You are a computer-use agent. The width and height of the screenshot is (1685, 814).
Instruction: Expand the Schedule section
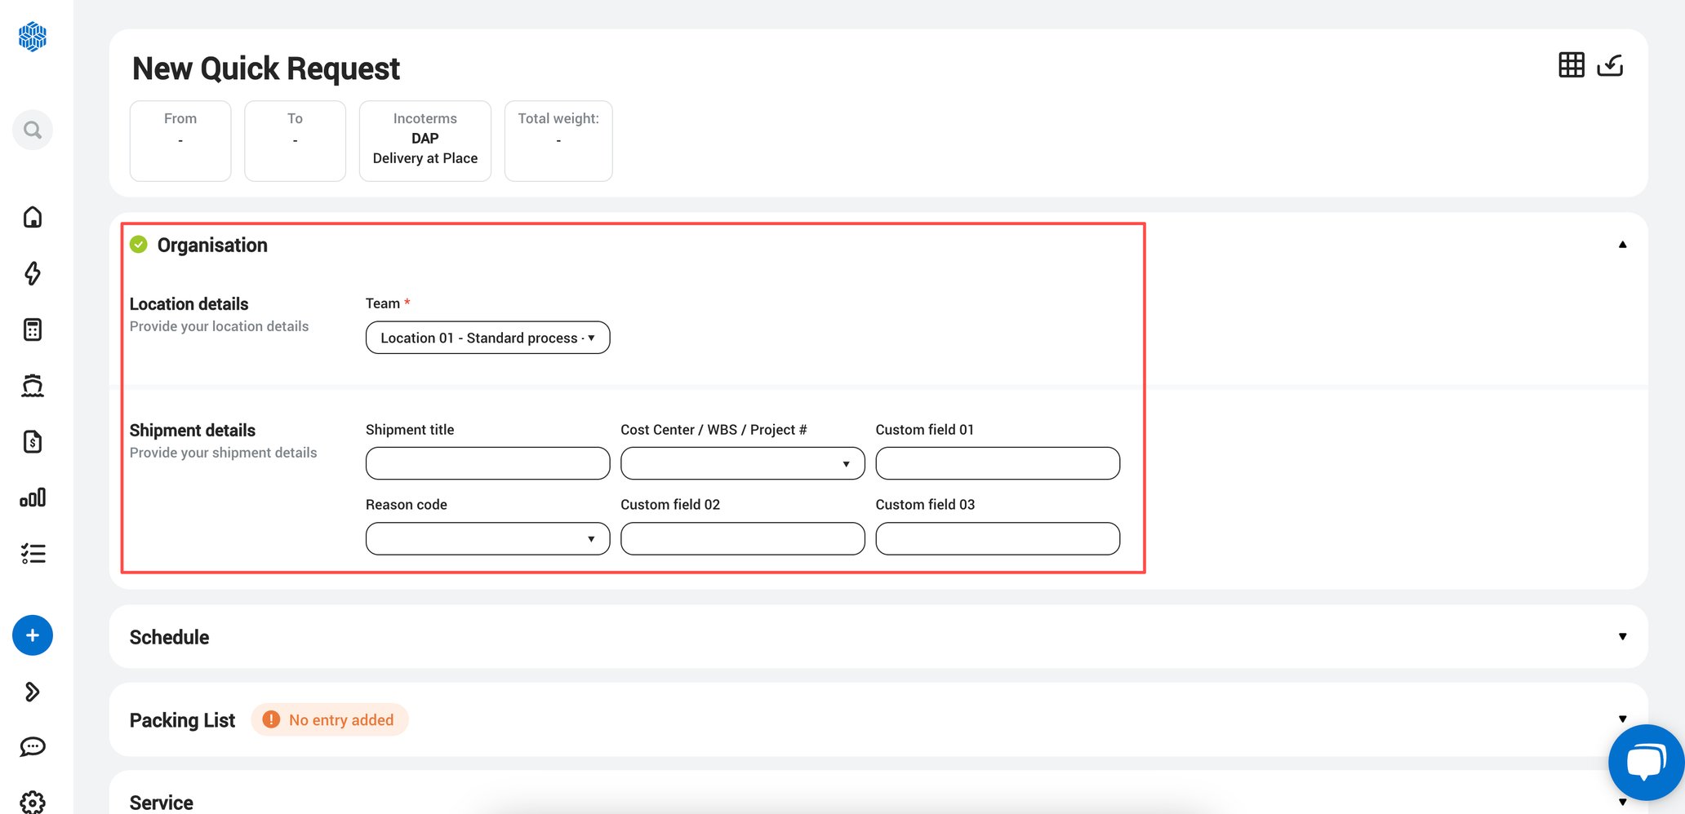tap(1623, 636)
